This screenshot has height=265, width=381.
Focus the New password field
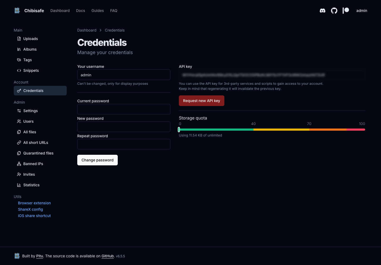pyautogui.click(x=124, y=127)
